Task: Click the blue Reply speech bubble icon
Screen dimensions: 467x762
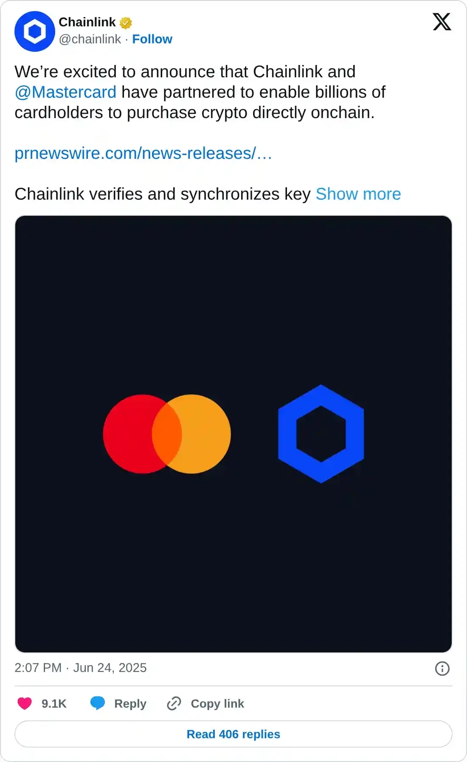Action: [x=98, y=703]
